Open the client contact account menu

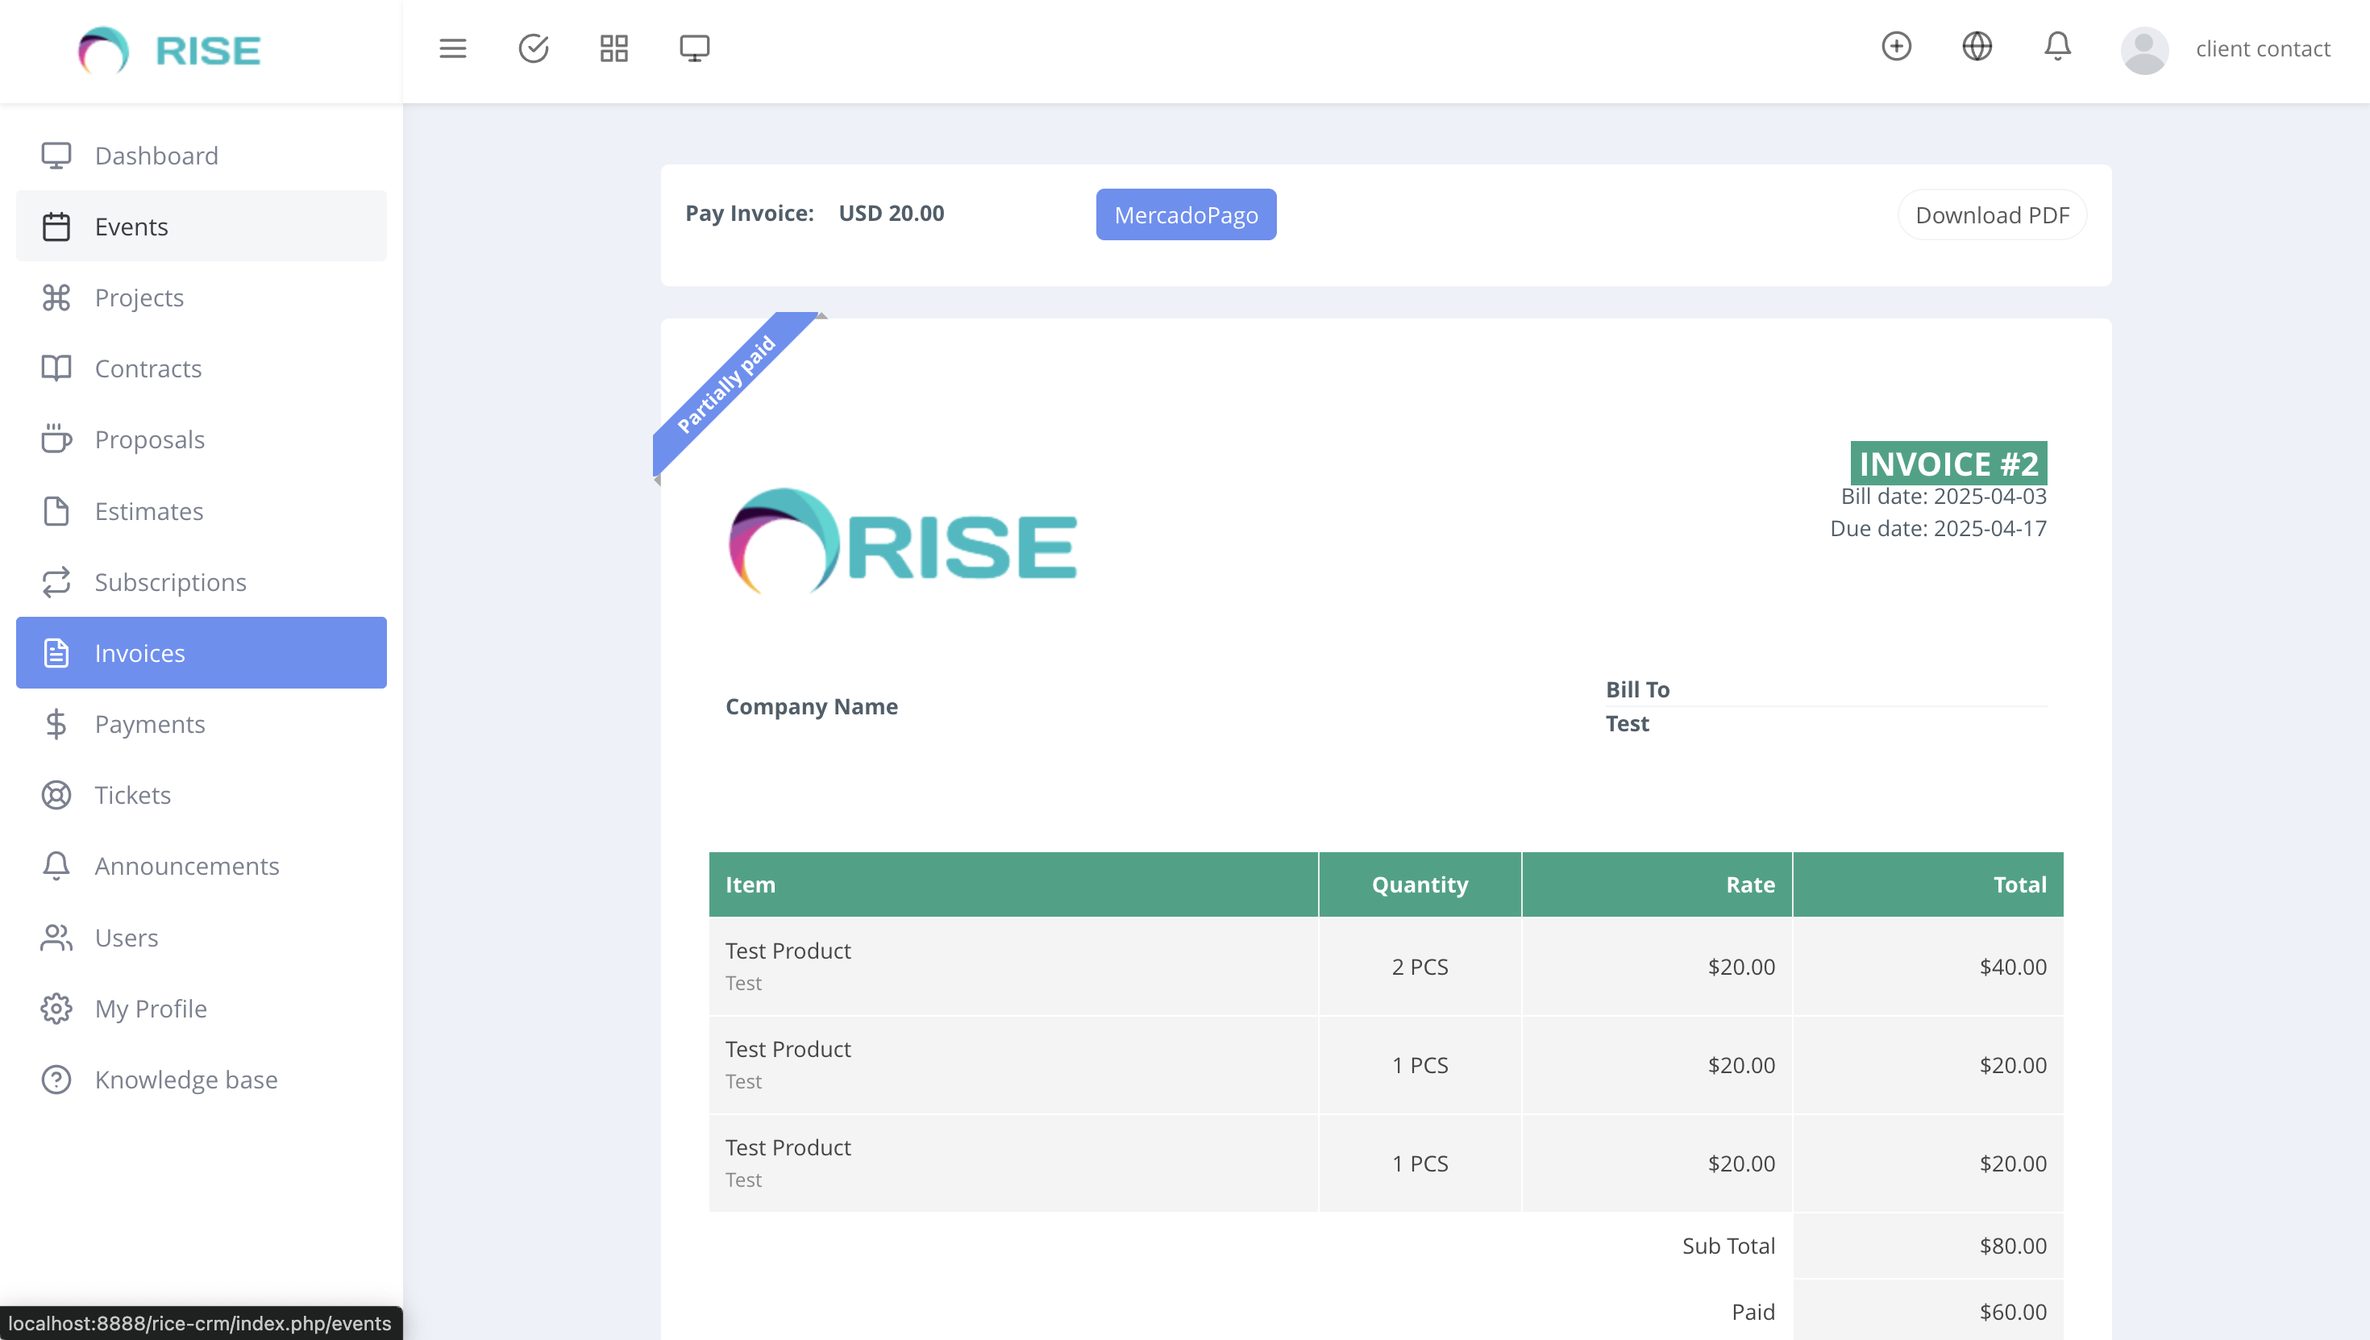click(2264, 48)
